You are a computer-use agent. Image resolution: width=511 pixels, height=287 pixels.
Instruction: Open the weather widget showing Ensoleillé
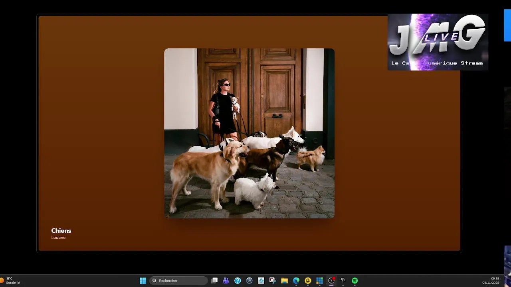pyautogui.click(x=10, y=281)
